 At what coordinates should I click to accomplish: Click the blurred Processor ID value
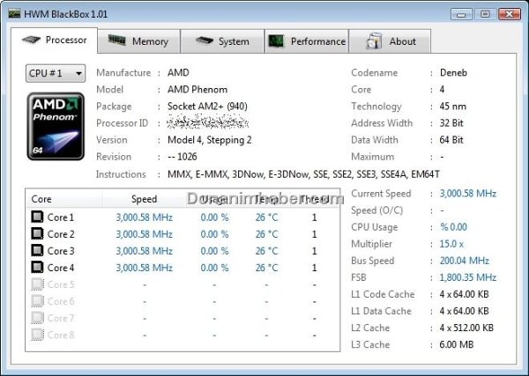(x=208, y=122)
